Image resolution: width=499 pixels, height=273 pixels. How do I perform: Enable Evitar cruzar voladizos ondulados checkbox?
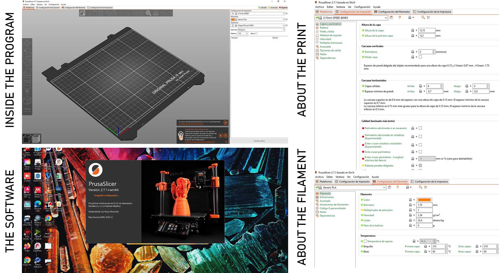click(x=420, y=145)
